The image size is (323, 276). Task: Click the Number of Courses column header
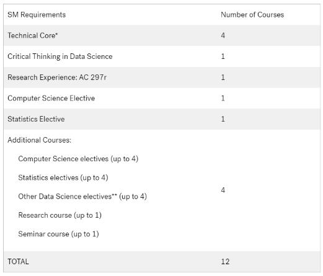252,15
